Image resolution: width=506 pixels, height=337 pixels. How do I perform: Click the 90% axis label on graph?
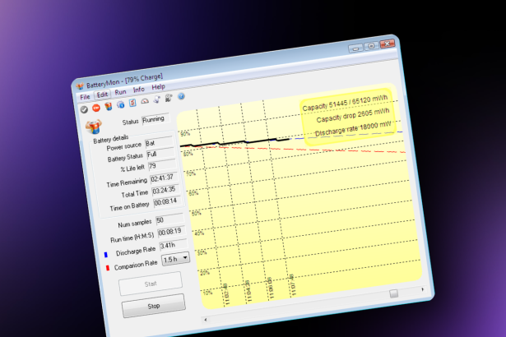pyautogui.click(x=185, y=134)
